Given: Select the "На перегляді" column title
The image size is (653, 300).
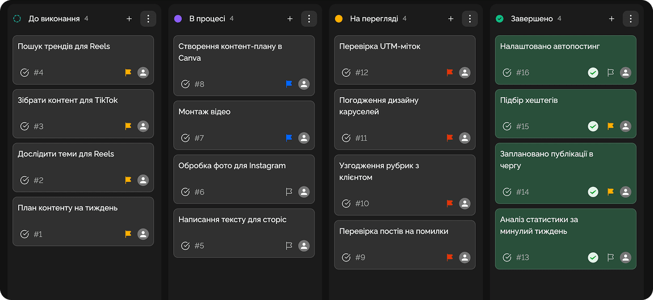Looking at the screenshot, I should 374,19.
